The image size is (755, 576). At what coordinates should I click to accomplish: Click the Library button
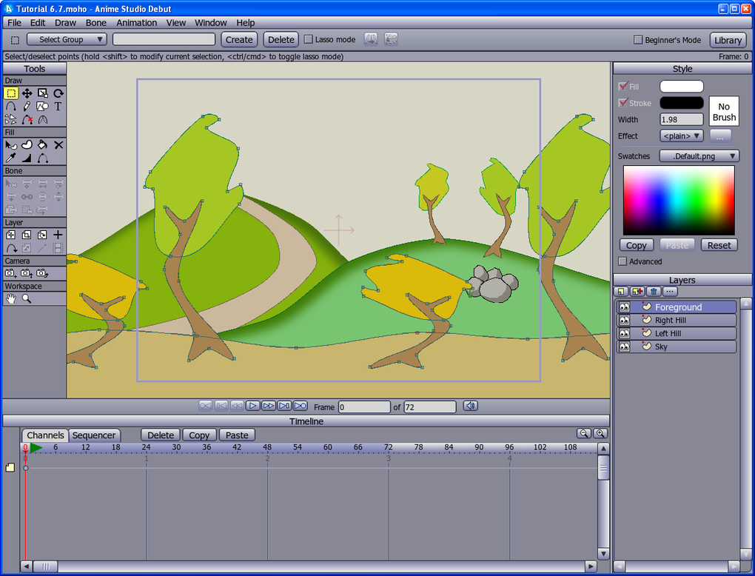click(x=727, y=40)
